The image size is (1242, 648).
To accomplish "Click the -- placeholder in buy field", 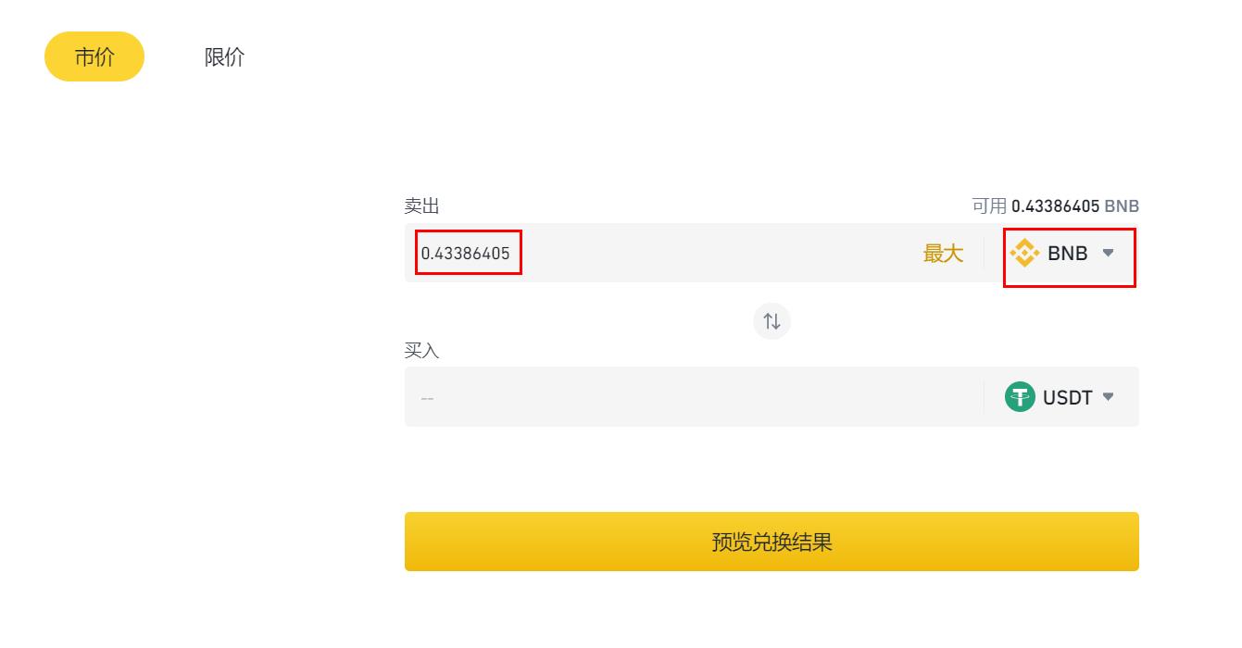I will pos(427,398).
